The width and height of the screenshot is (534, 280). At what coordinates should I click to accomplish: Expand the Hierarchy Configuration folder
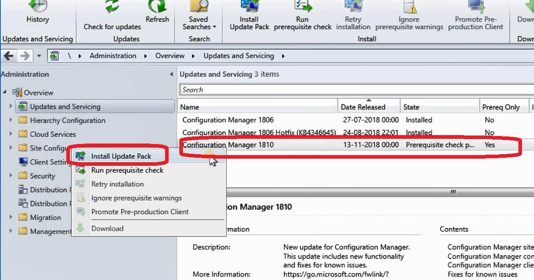point(11,120)
